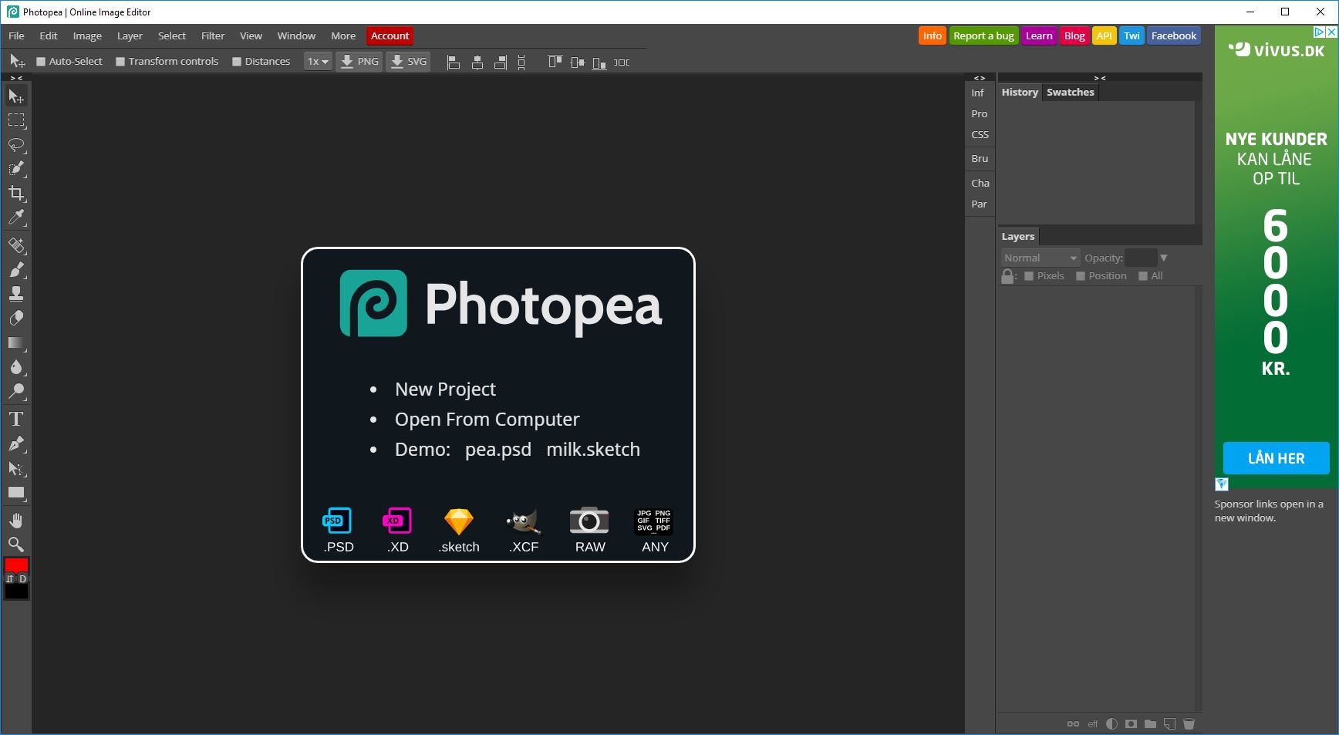1339x735 pixels.
Task: Click the align top edges icon
Action: pos(555,62)
